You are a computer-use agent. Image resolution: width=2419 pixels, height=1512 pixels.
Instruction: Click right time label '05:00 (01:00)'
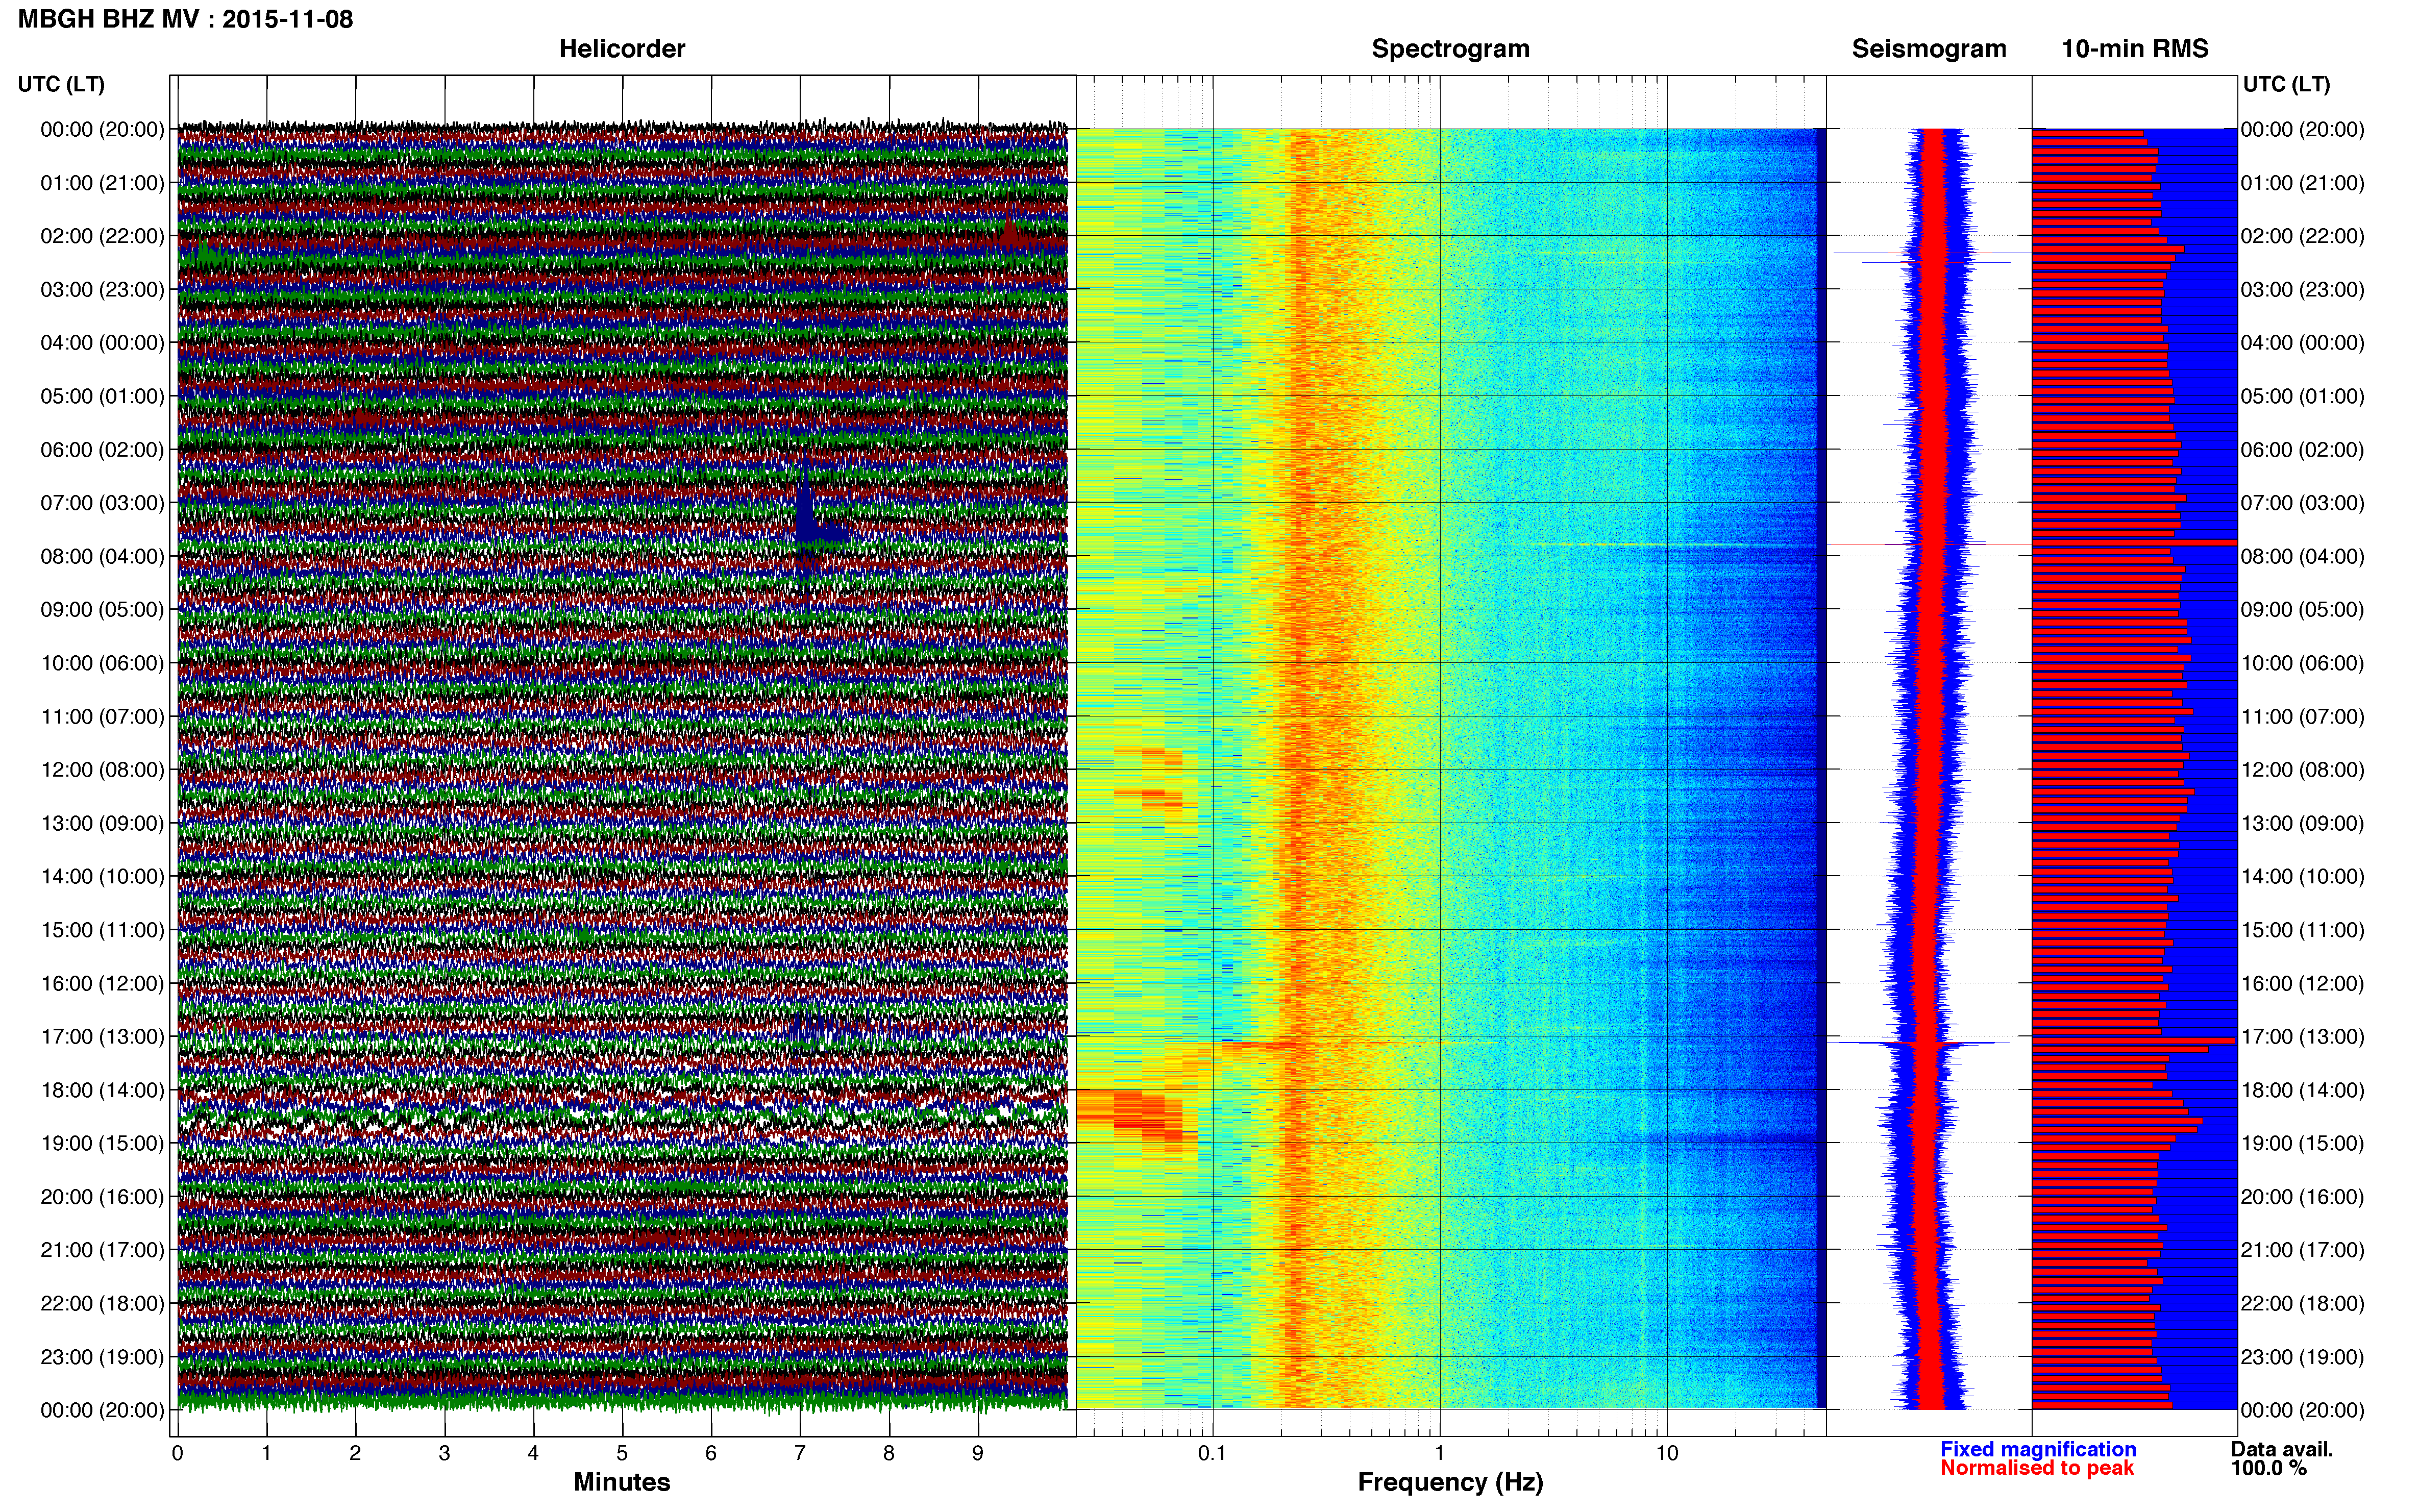pyautogui.click(x=2302, y=396)
